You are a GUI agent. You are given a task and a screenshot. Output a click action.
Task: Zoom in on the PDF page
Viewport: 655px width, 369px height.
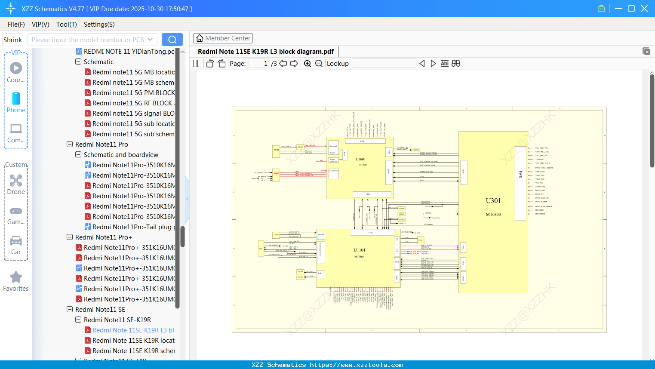point(308,63)
